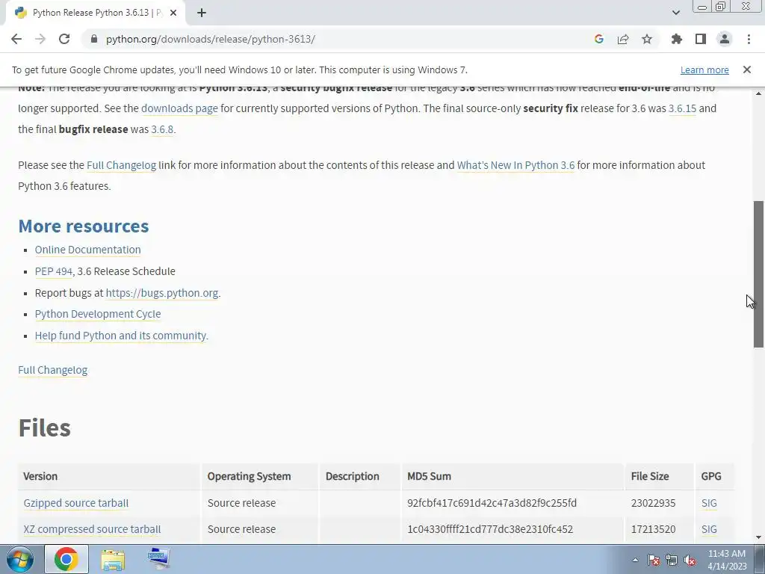The width and height of the screenshot is (765, 574).
Task: Download the Gzipped source tarball
Action: [x=76, y=503]
